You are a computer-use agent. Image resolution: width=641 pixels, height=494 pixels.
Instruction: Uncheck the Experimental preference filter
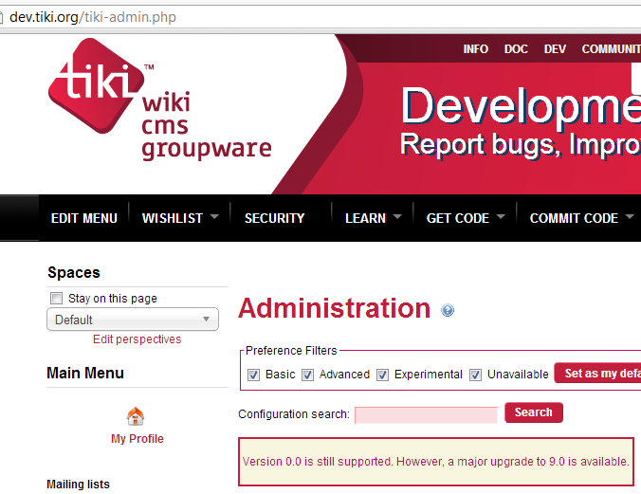tap(382, 375)
